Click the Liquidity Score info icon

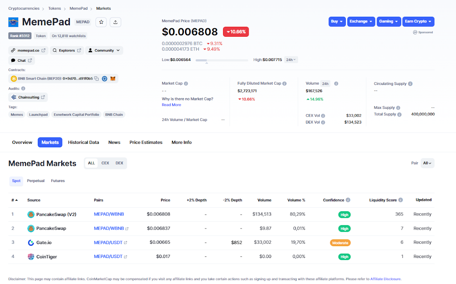[400, 200]
